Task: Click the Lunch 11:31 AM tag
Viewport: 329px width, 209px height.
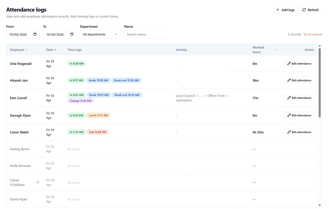Action: (x=98, y=115)
